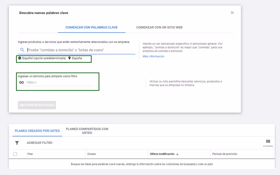
Task: Sort by Última modificación column header
Action: [x=162, y=154]
